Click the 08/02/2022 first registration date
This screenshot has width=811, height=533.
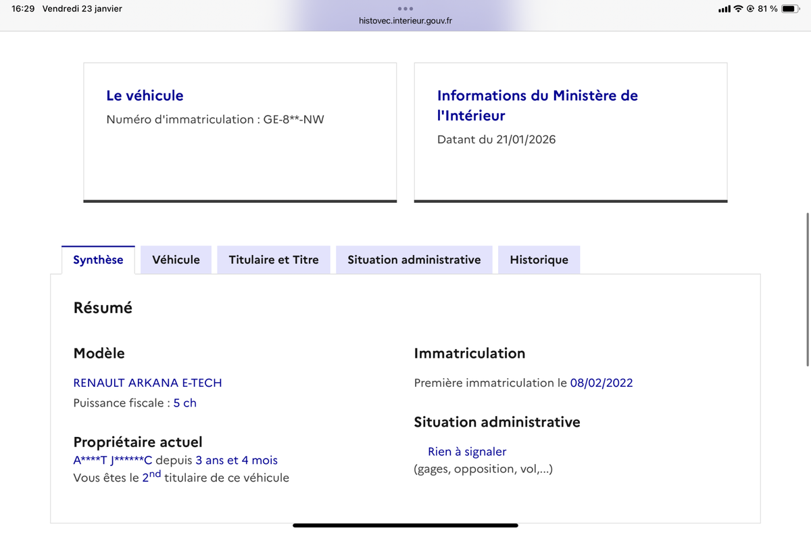click(601, 383)
